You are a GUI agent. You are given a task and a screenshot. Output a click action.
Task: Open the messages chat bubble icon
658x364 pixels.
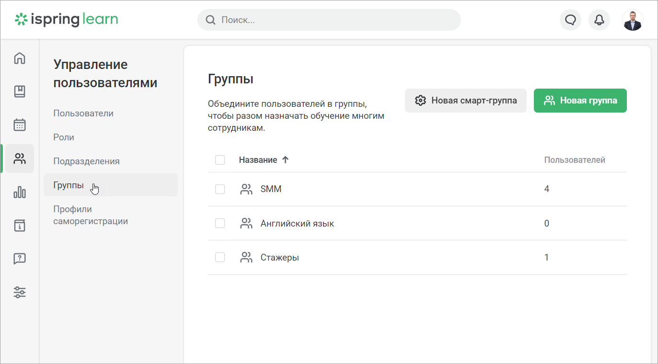click(x=570, y=20)
